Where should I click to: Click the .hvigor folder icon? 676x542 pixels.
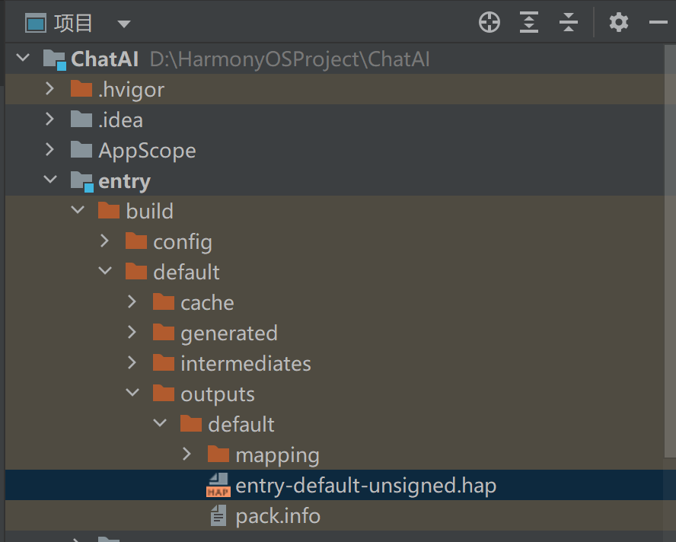click(81, 89)
